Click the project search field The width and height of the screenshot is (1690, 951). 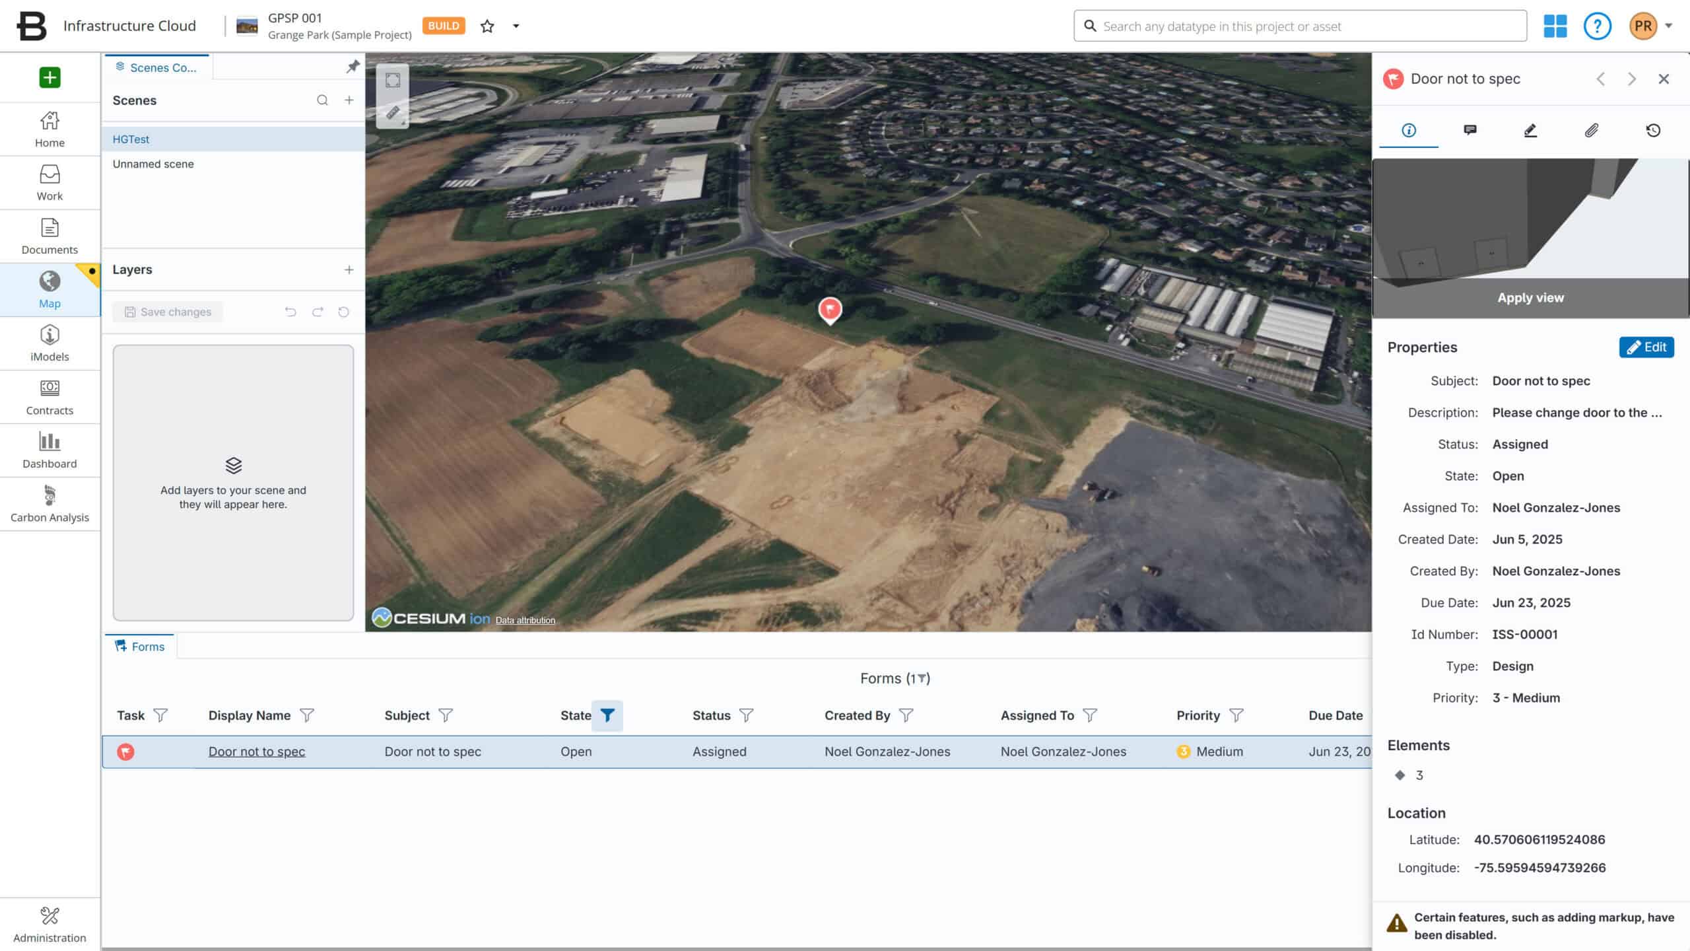click(x=1300, y=26)
